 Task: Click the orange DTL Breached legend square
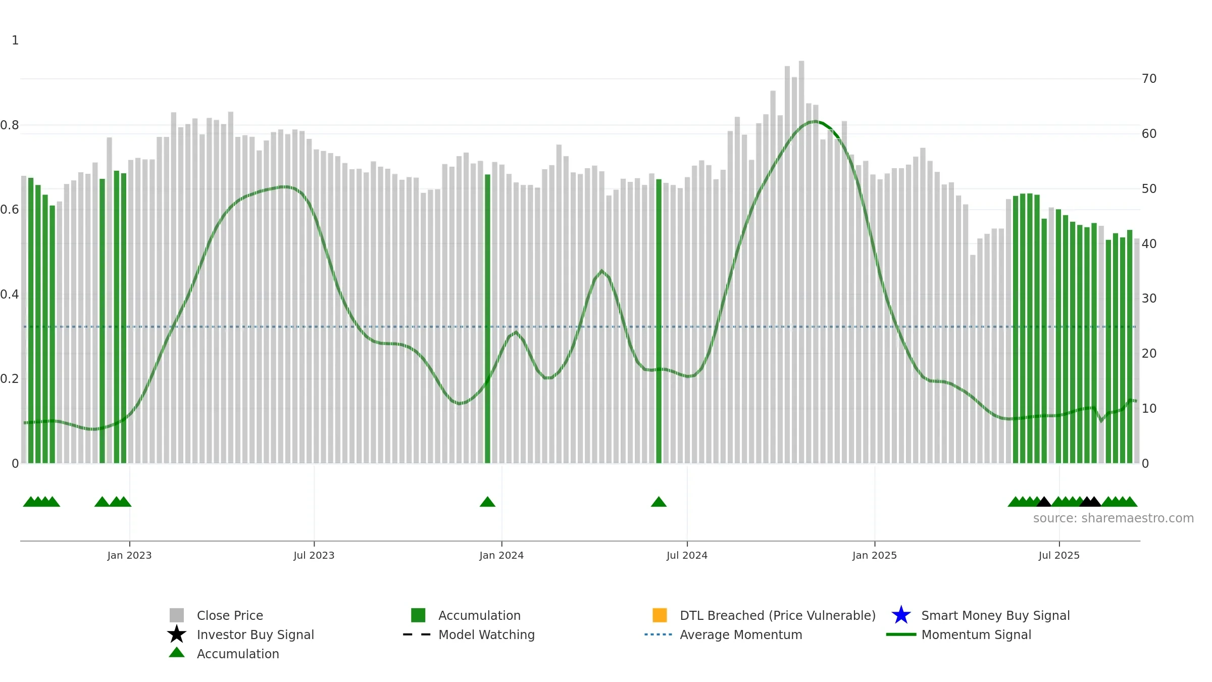point(660,615)
